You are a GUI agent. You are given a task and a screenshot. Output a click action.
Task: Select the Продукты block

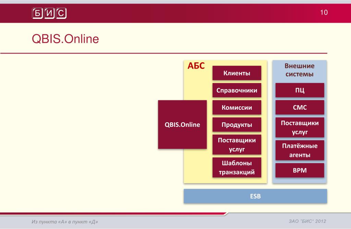pos(237,124)
